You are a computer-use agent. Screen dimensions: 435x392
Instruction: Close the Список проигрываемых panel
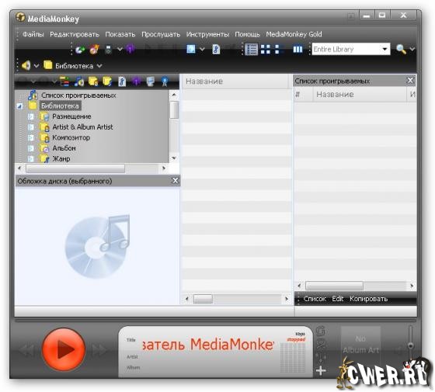coord(410,81)
